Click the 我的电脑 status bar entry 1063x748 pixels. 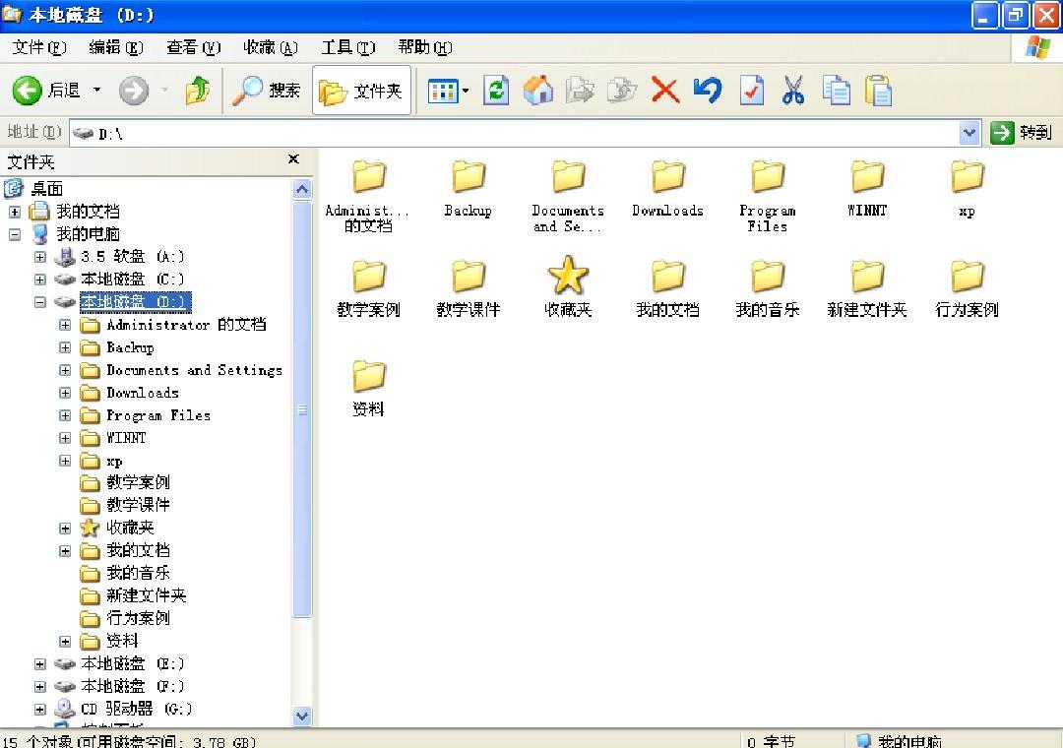[899, 741]
